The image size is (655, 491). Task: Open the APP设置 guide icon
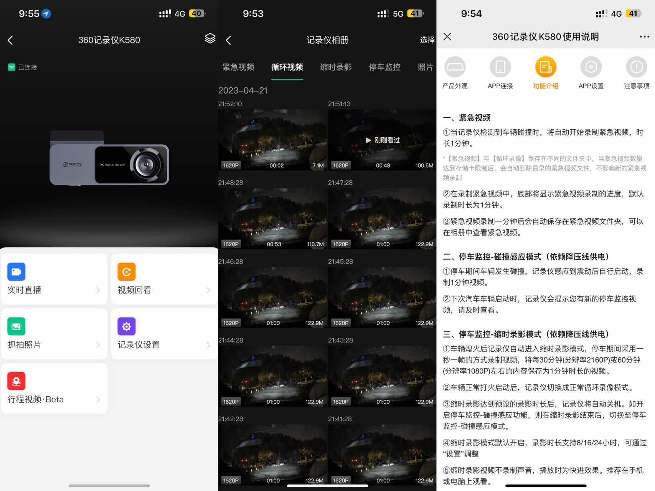tap(591, 66)
